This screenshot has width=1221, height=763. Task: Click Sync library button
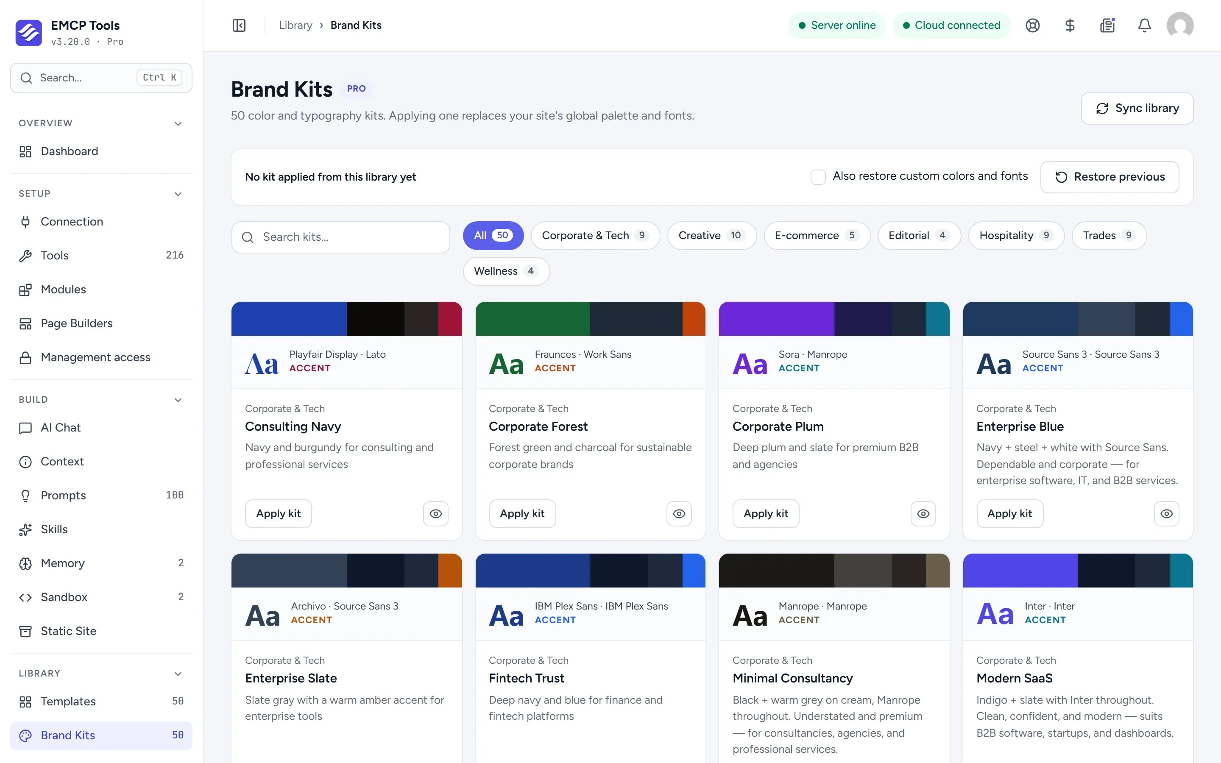click(1137, 109)
